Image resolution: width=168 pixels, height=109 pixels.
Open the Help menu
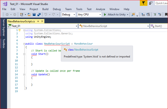pyautogui.click(x=127, y=9)
